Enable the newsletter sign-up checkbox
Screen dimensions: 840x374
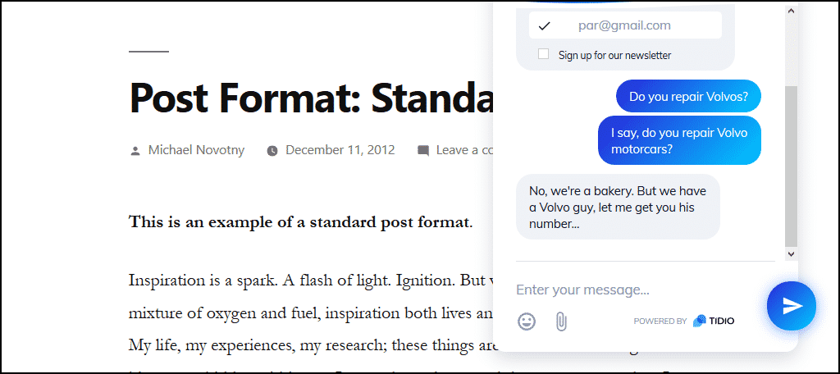click(543, 54)
